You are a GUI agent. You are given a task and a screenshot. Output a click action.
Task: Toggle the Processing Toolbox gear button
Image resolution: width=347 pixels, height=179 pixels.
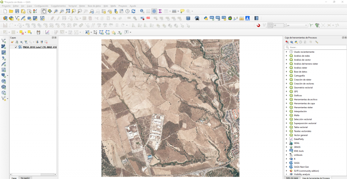click(154, 11)
